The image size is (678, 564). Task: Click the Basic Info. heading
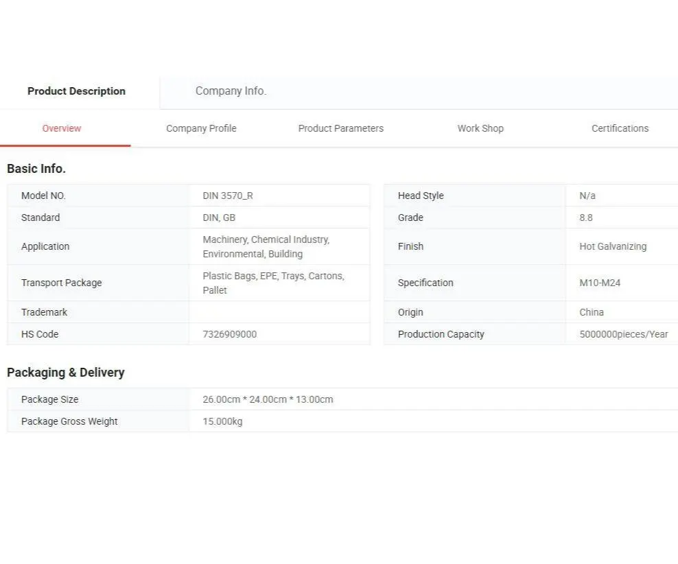click(36, 169)
